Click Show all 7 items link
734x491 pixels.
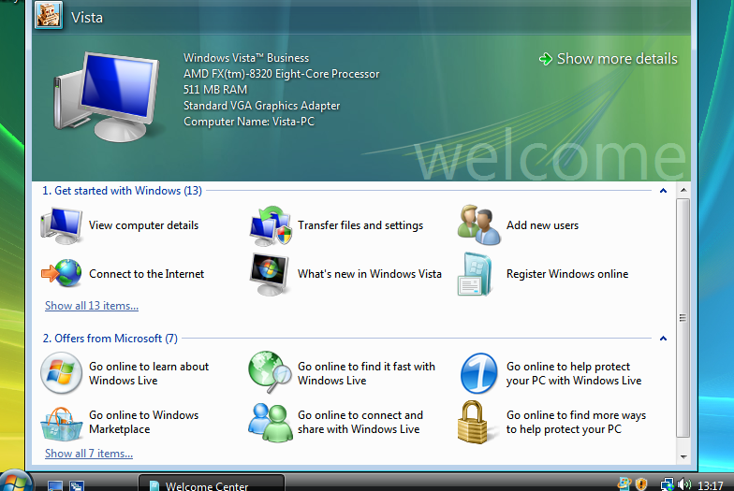pyautogui.click(x=89, y=454)
